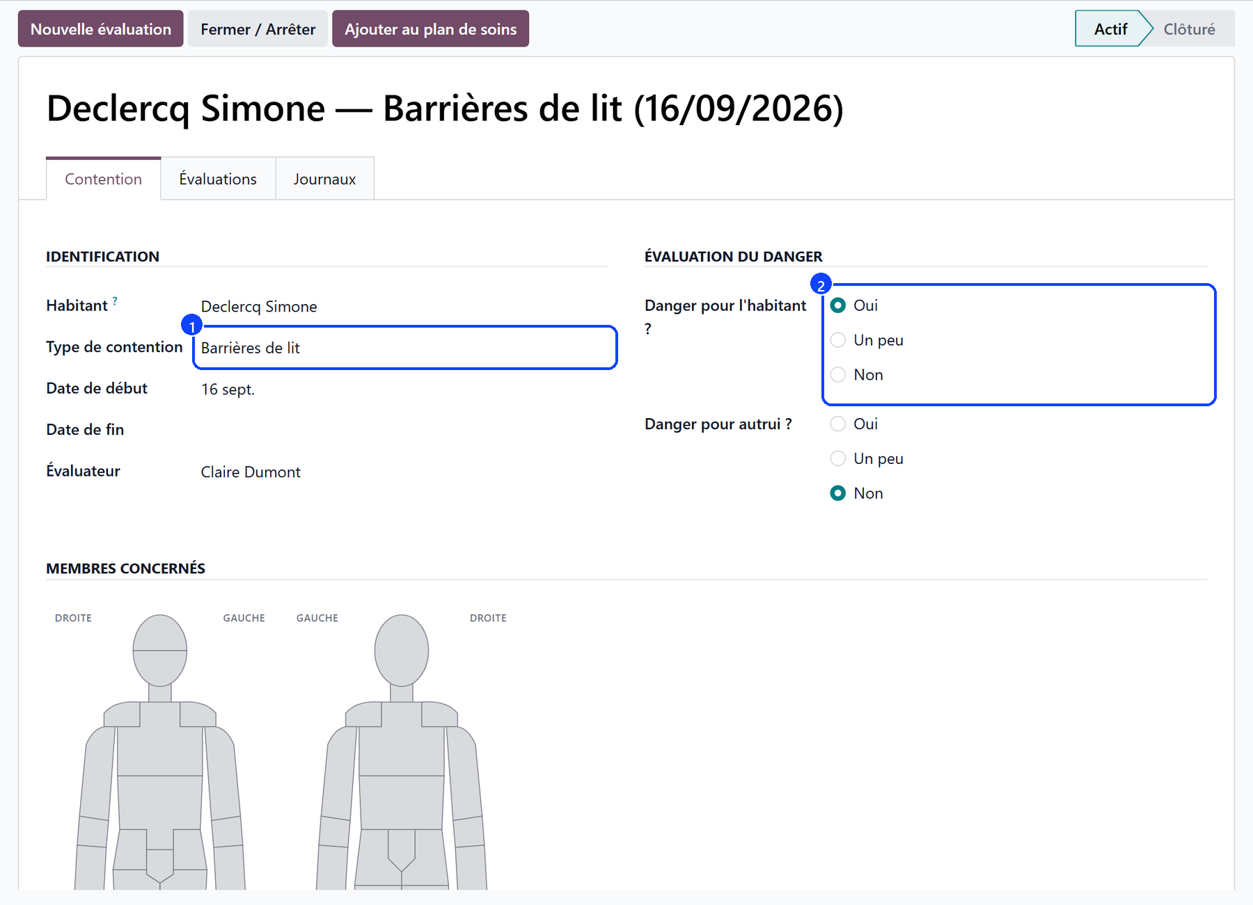
Task: Click the head of the right body figure
Action: point(402,650)
